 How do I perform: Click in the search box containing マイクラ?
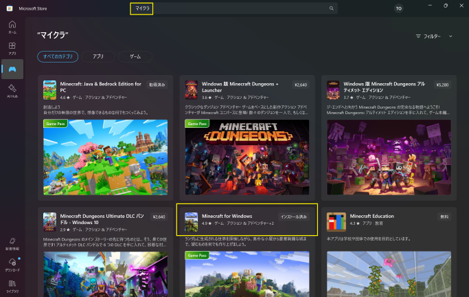tap(233, 9)
